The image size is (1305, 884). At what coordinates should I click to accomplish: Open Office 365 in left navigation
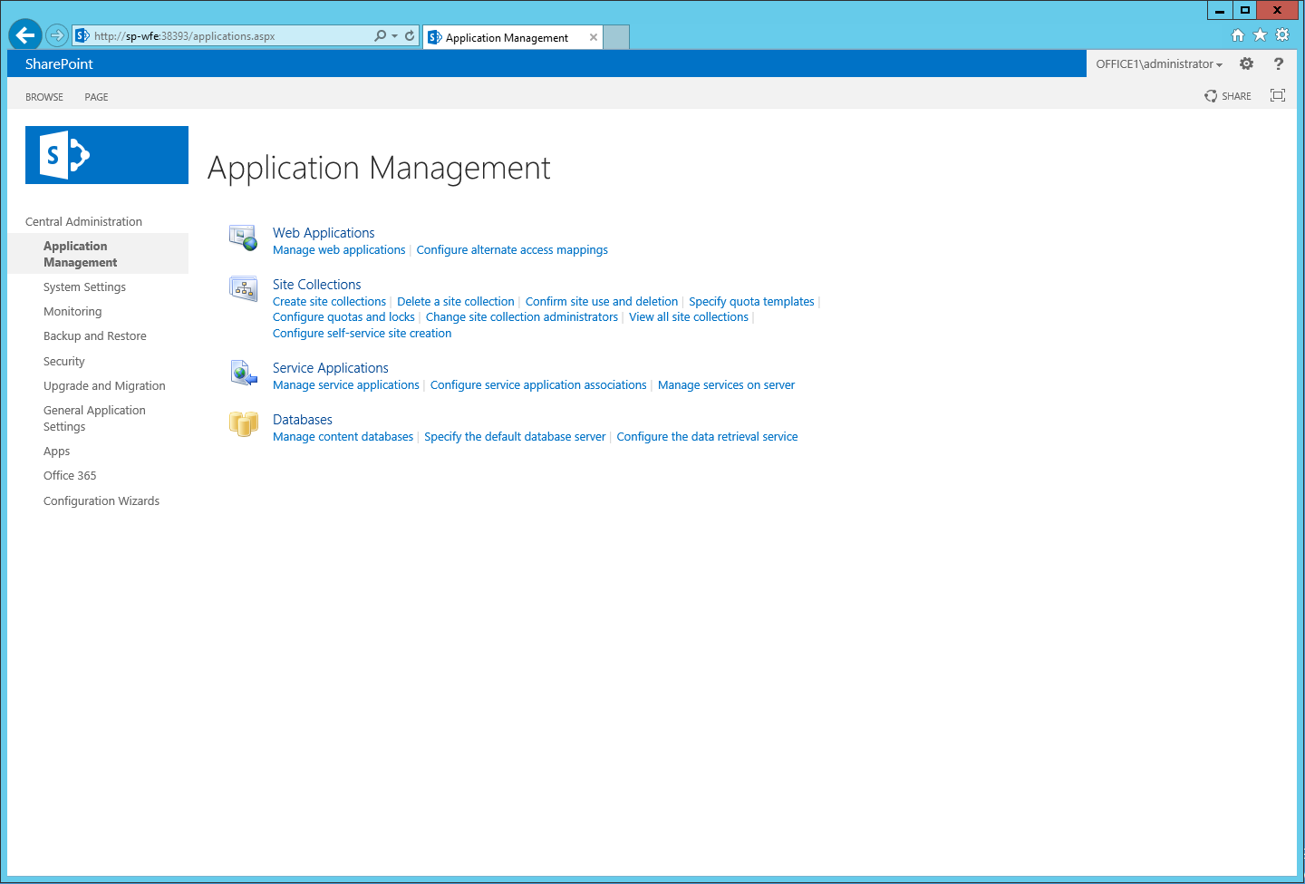point(70,475)
